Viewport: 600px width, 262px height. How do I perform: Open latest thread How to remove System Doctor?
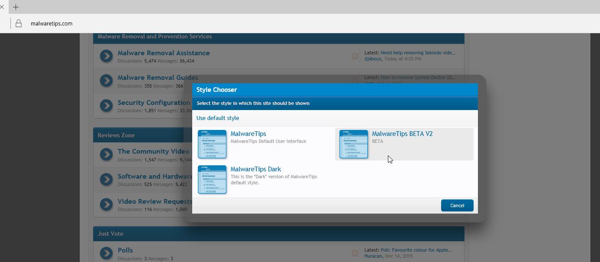418,77
